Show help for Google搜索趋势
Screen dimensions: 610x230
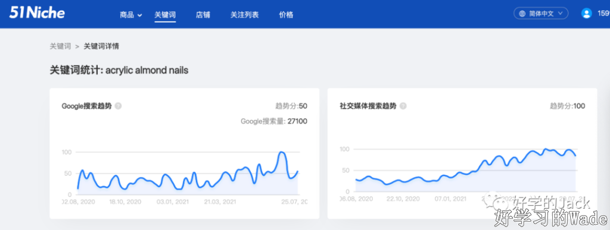119,106
